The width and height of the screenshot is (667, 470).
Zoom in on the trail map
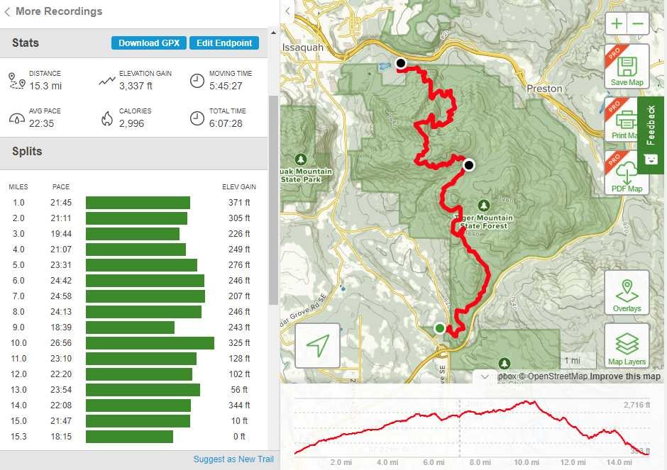(x=617, y=23)
